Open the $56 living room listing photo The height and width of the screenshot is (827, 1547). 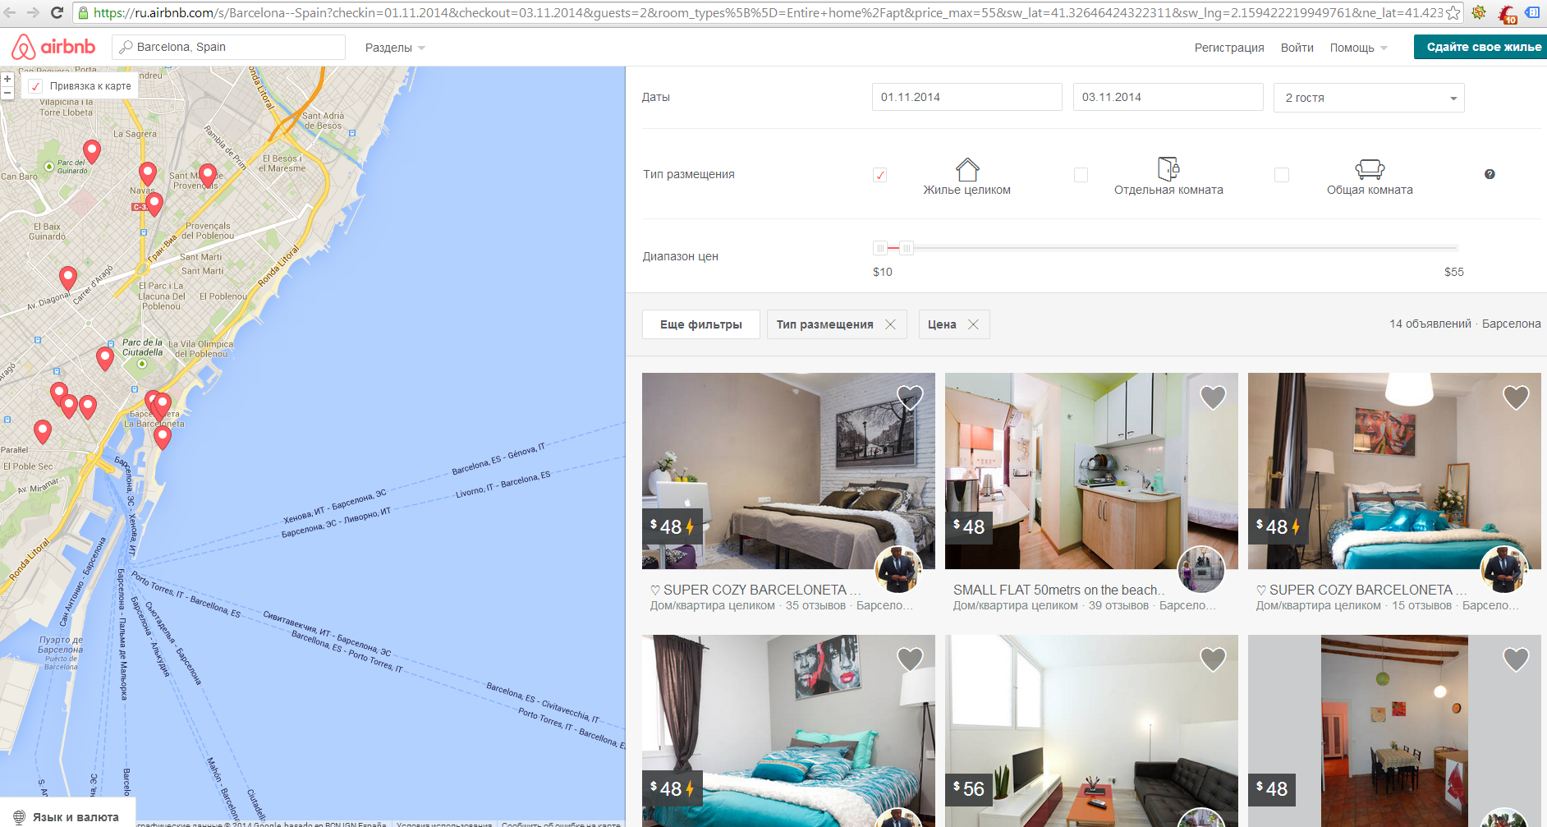[1091, 731]
